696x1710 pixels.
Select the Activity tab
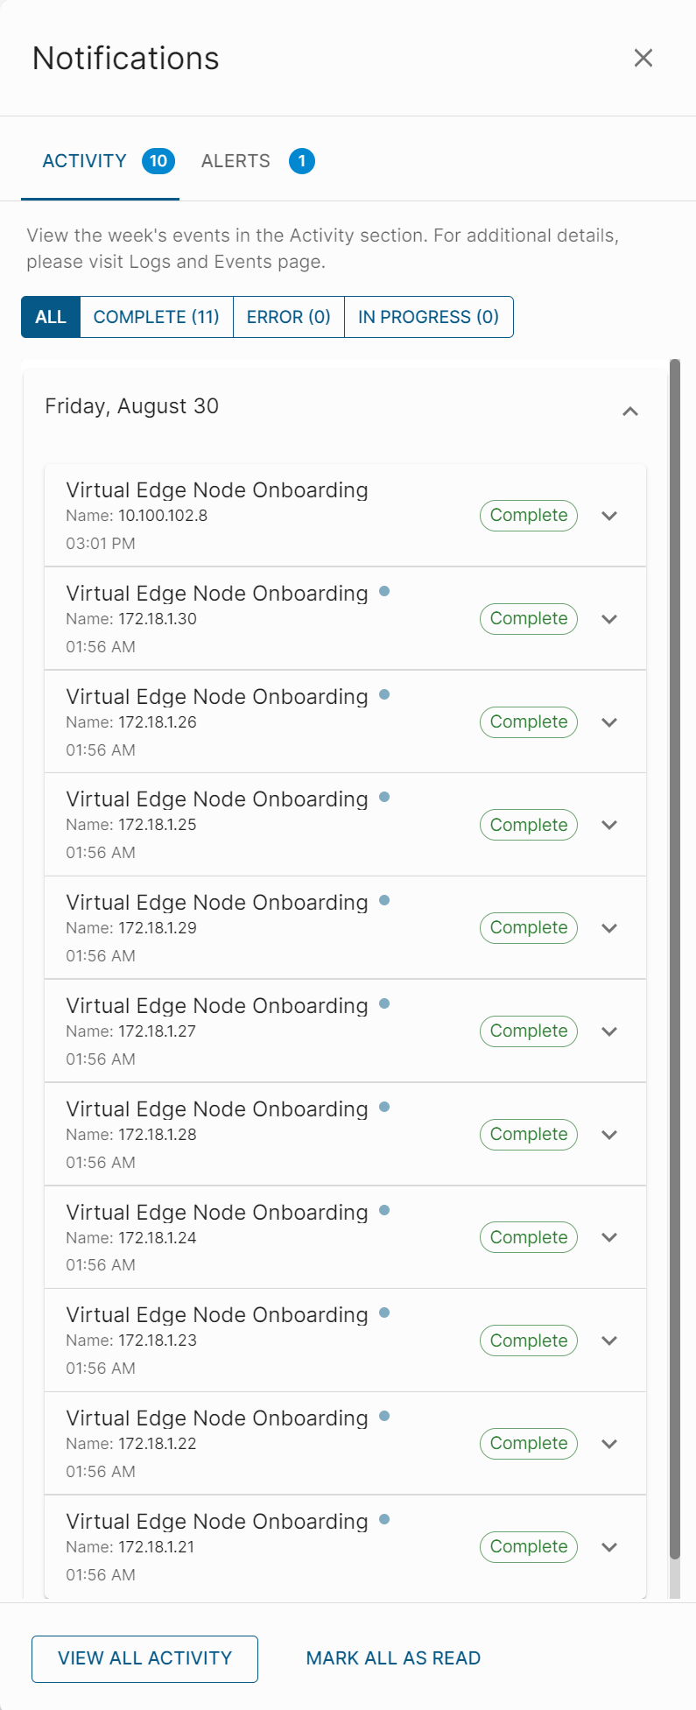click(85, 161)
